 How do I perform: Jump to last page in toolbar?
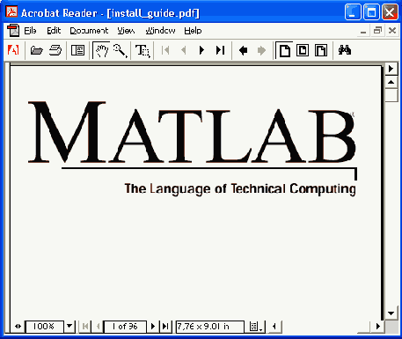click(220, 50)
